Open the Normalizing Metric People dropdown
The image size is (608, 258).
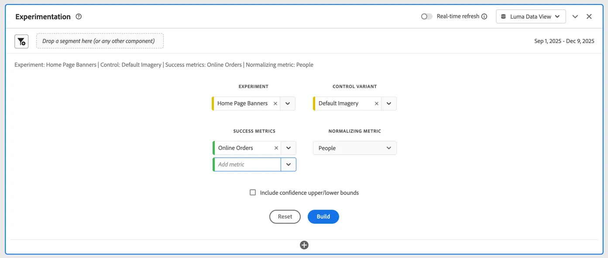(355, 148)
